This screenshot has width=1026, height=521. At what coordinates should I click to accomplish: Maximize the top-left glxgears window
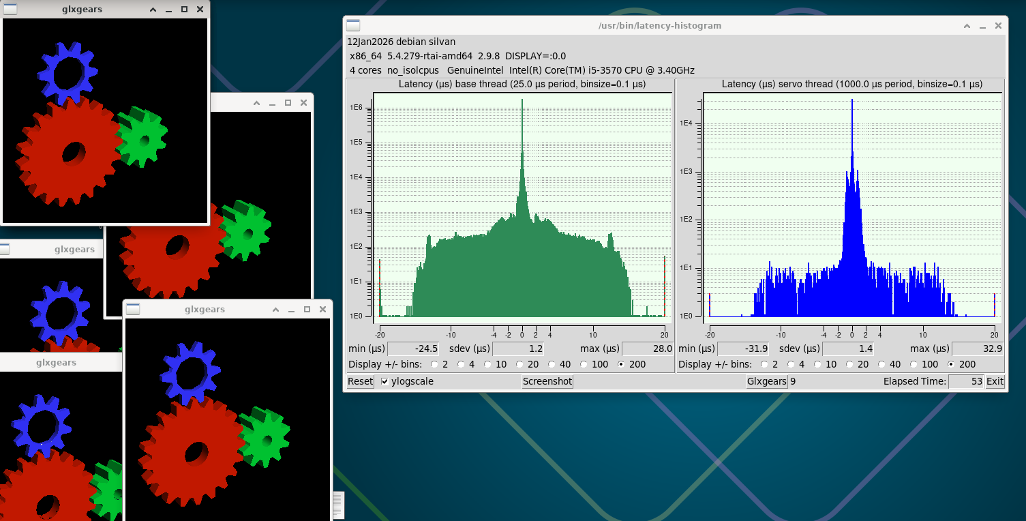point(184,10)
